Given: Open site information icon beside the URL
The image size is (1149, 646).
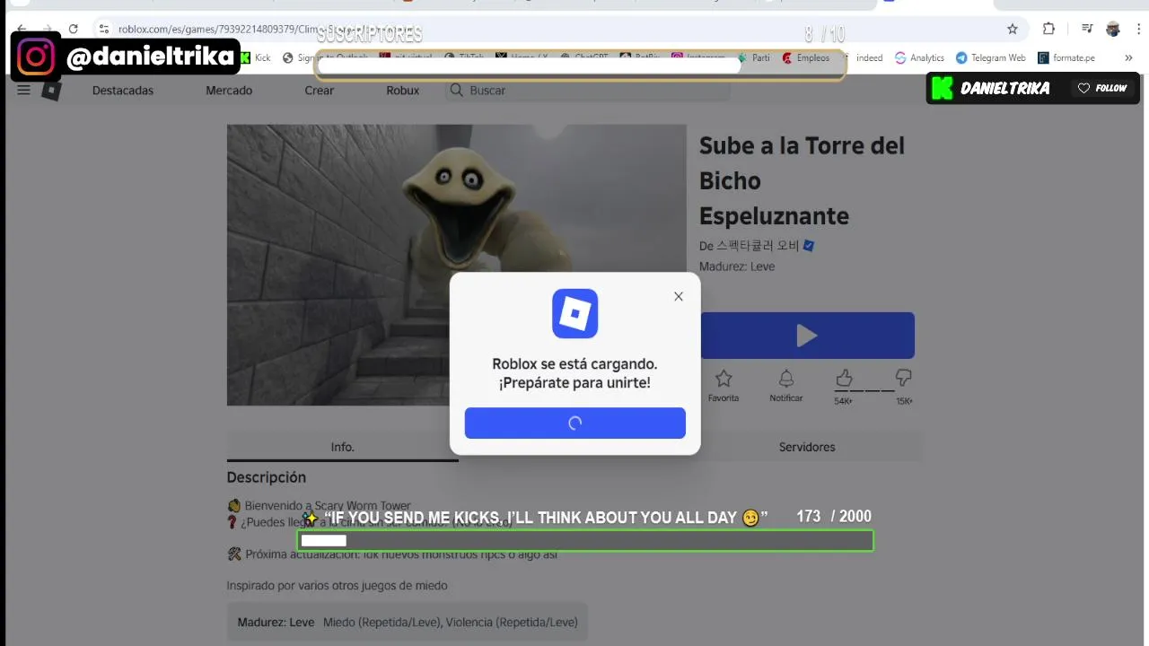Looking at the screenshot, I should 104,29.
